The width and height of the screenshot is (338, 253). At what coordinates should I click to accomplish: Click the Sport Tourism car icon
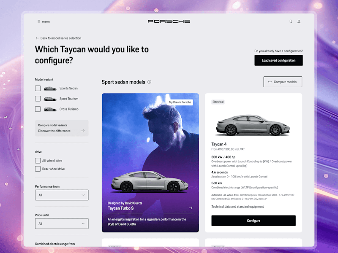point(50,99)
